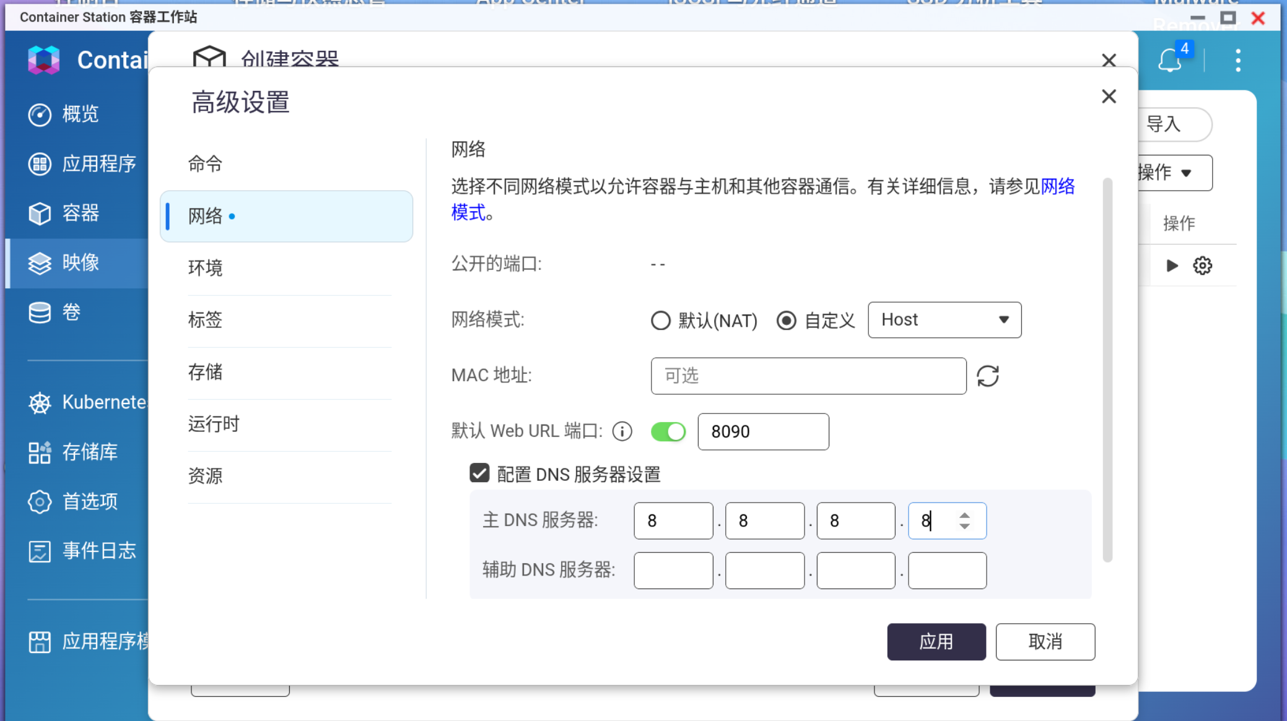Open the Kubernetes section
Screen dimensions: 1287x721
(93, 402)
